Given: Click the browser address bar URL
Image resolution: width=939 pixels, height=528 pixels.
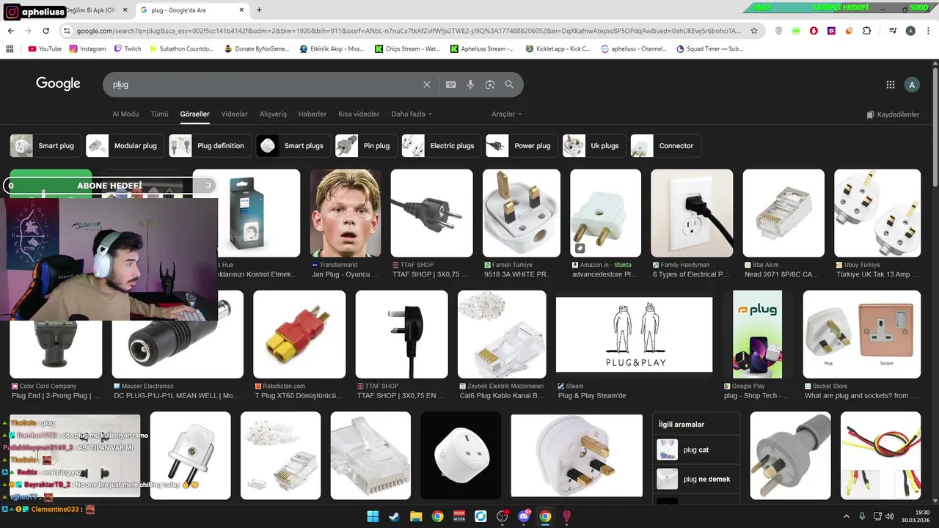Looking at the screenshot, I should [409, 31].
